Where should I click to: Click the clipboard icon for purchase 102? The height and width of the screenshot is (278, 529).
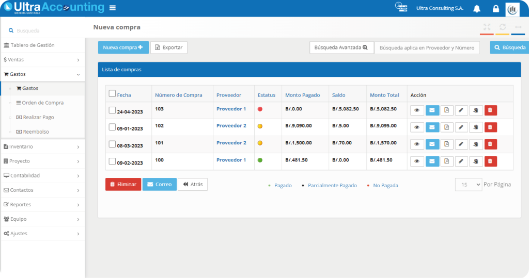click(x=476, y=127)
